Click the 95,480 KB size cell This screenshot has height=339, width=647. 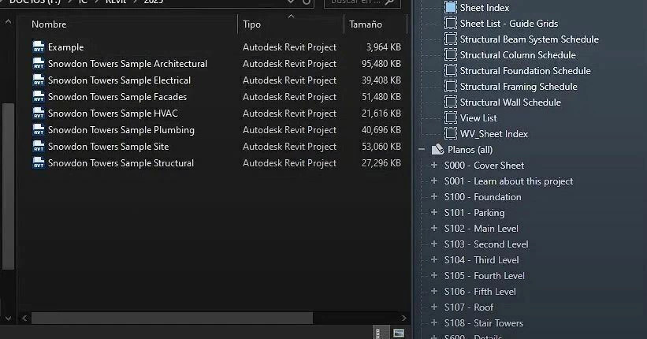coord(381,64)
